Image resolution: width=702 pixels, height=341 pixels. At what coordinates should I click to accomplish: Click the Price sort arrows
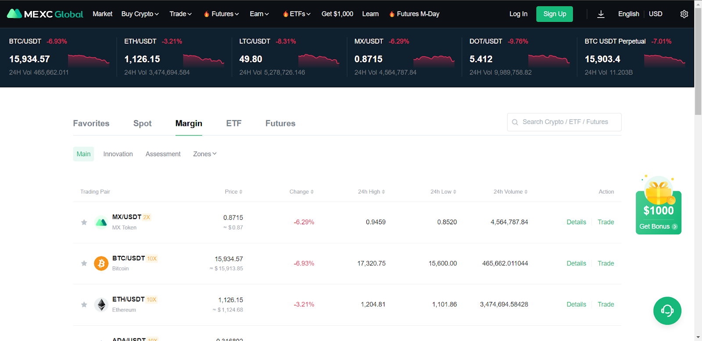(x=241, y=192)
